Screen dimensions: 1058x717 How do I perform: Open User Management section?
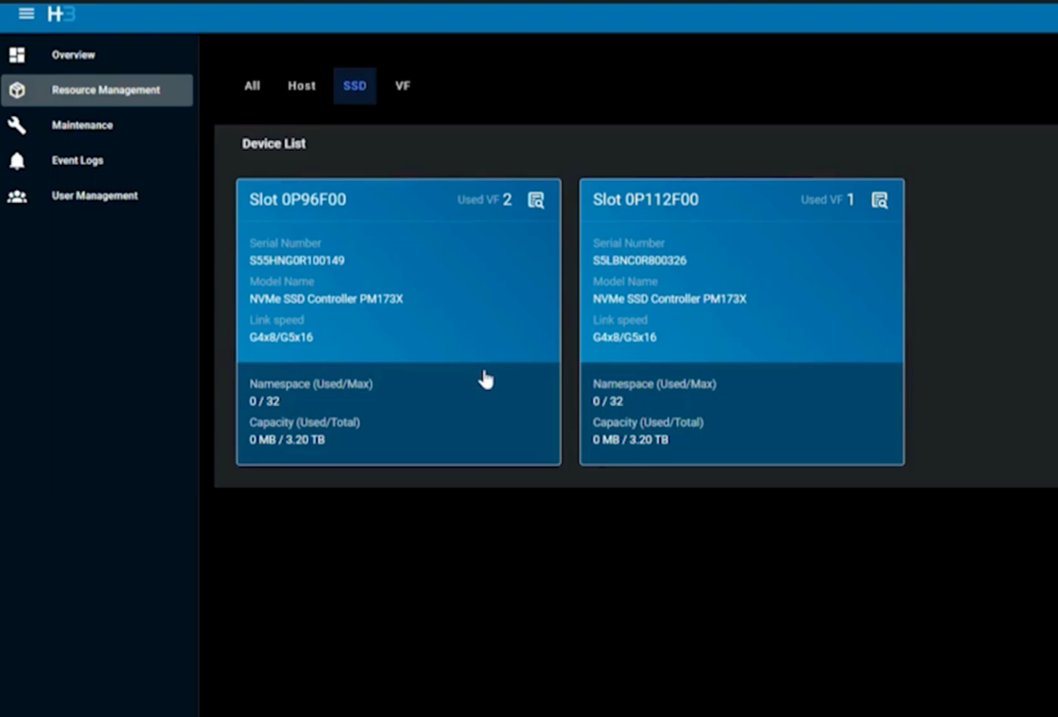pos(94,195)
